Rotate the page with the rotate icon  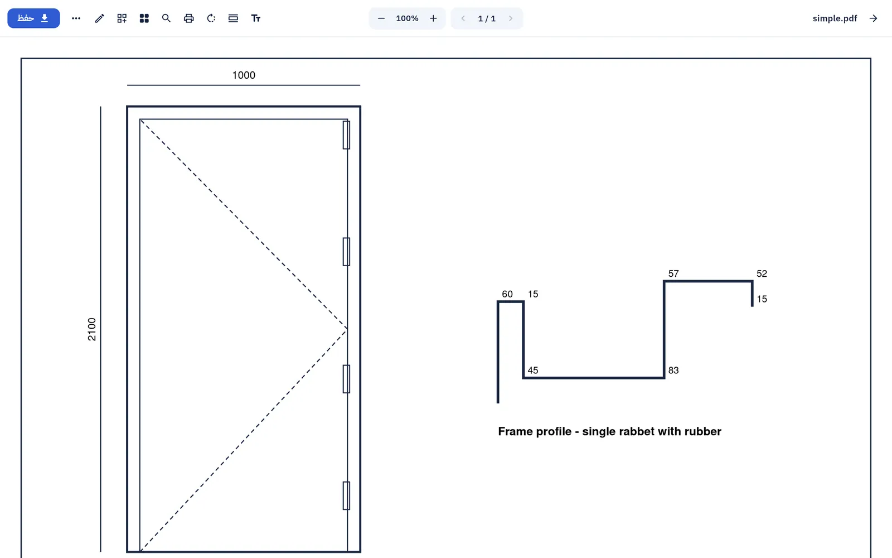(211, 18)
